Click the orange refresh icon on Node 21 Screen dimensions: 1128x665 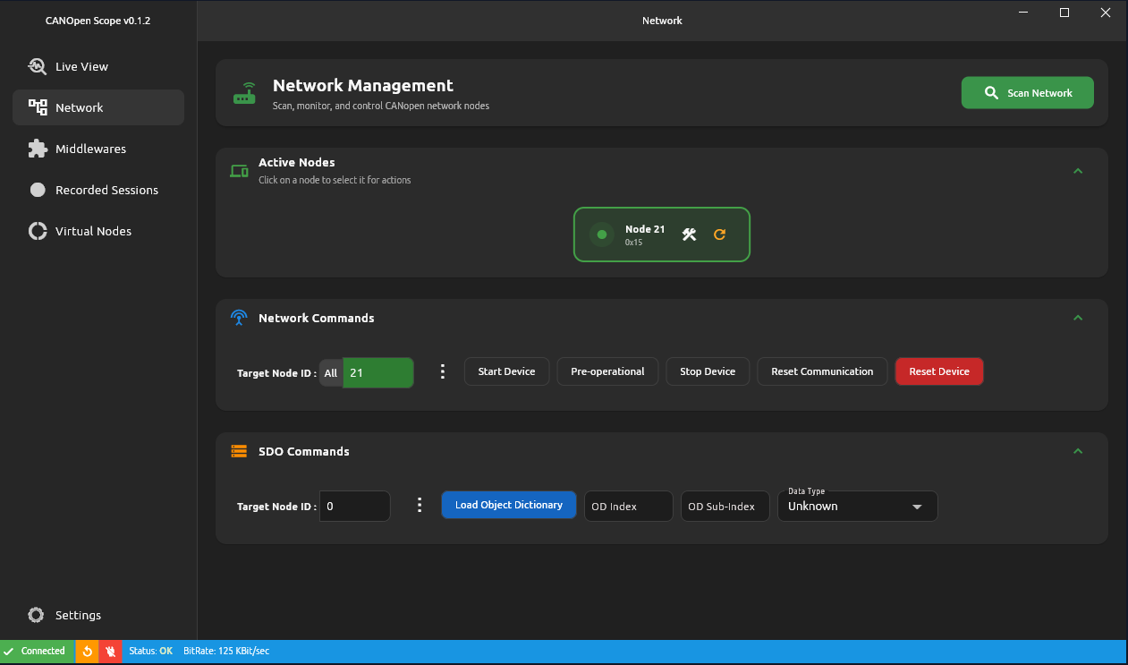point(719,234)
